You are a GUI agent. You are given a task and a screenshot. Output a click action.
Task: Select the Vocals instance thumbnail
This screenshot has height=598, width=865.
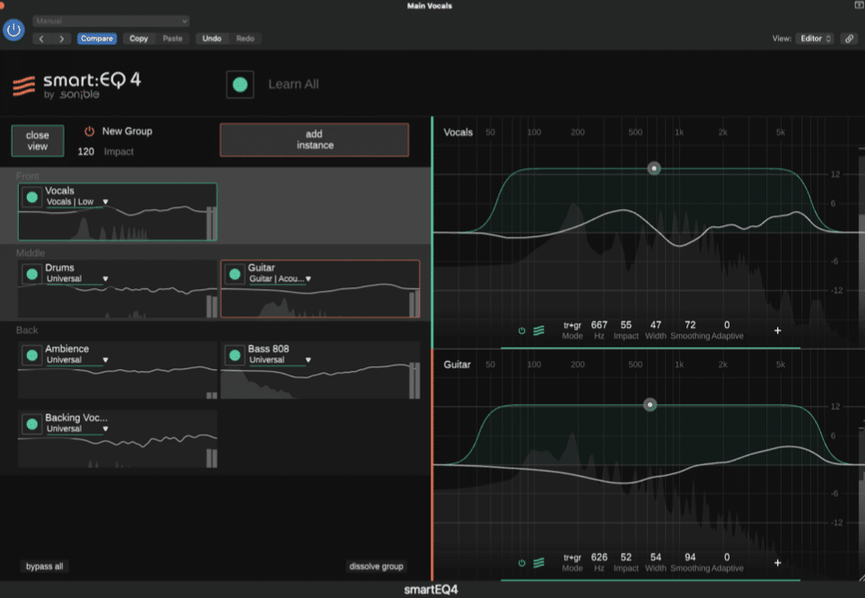pos(118,212)
